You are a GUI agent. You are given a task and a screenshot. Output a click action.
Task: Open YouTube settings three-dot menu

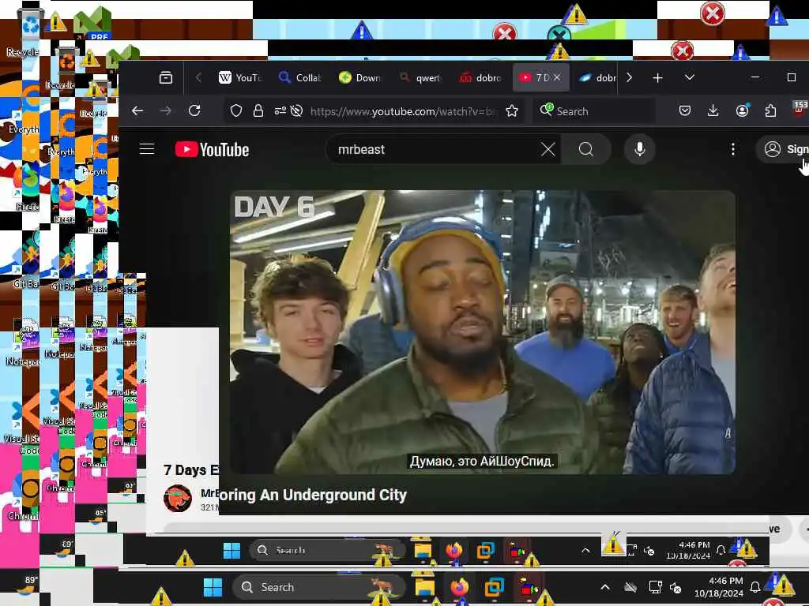pyautogui.click(x=732, y=149)
